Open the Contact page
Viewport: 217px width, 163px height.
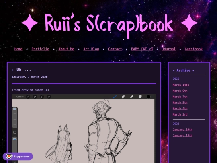(x=115, y=49)
